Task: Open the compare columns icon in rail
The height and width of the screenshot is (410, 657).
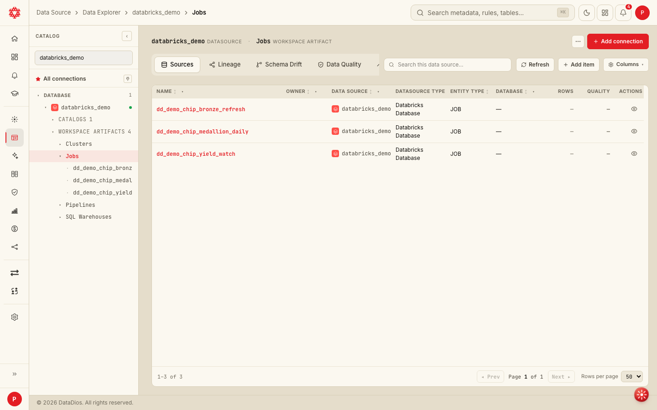Action: 15,174
